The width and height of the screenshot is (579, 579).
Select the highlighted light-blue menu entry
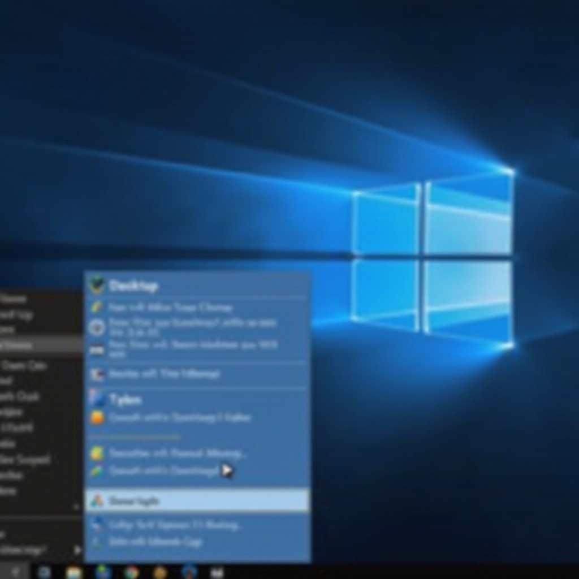tap(197, 500)
